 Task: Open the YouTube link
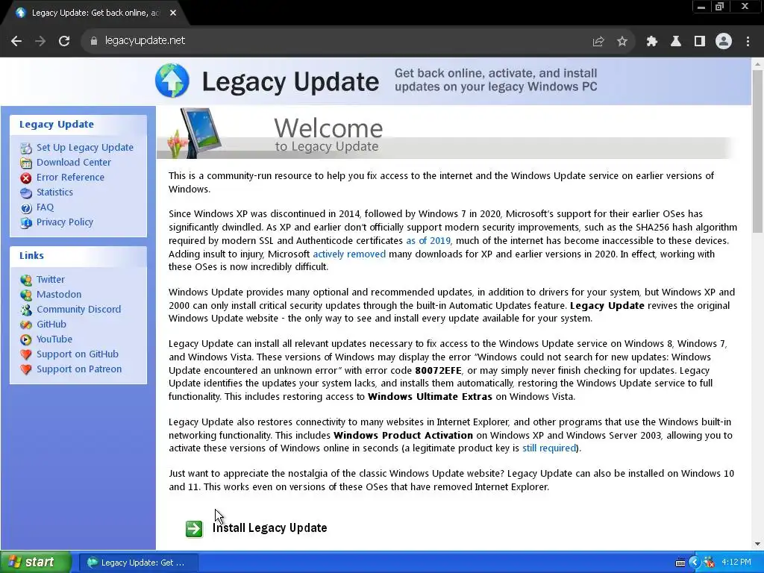[x=54, y=339]
